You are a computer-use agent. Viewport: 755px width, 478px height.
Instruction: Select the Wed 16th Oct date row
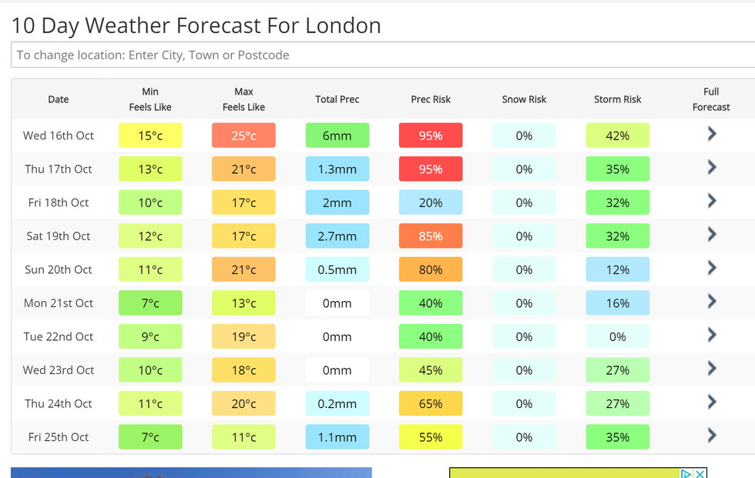(x=59, y=135)
